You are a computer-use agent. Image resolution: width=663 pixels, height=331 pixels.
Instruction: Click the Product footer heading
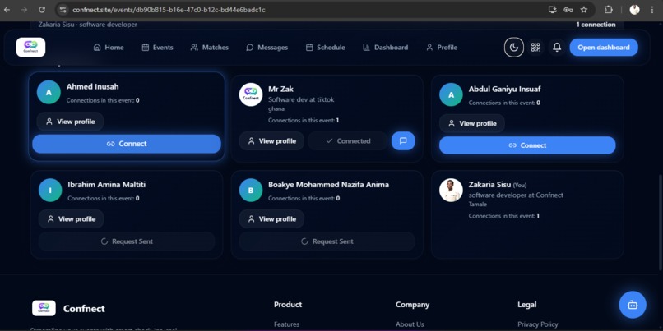pos(288,305)
